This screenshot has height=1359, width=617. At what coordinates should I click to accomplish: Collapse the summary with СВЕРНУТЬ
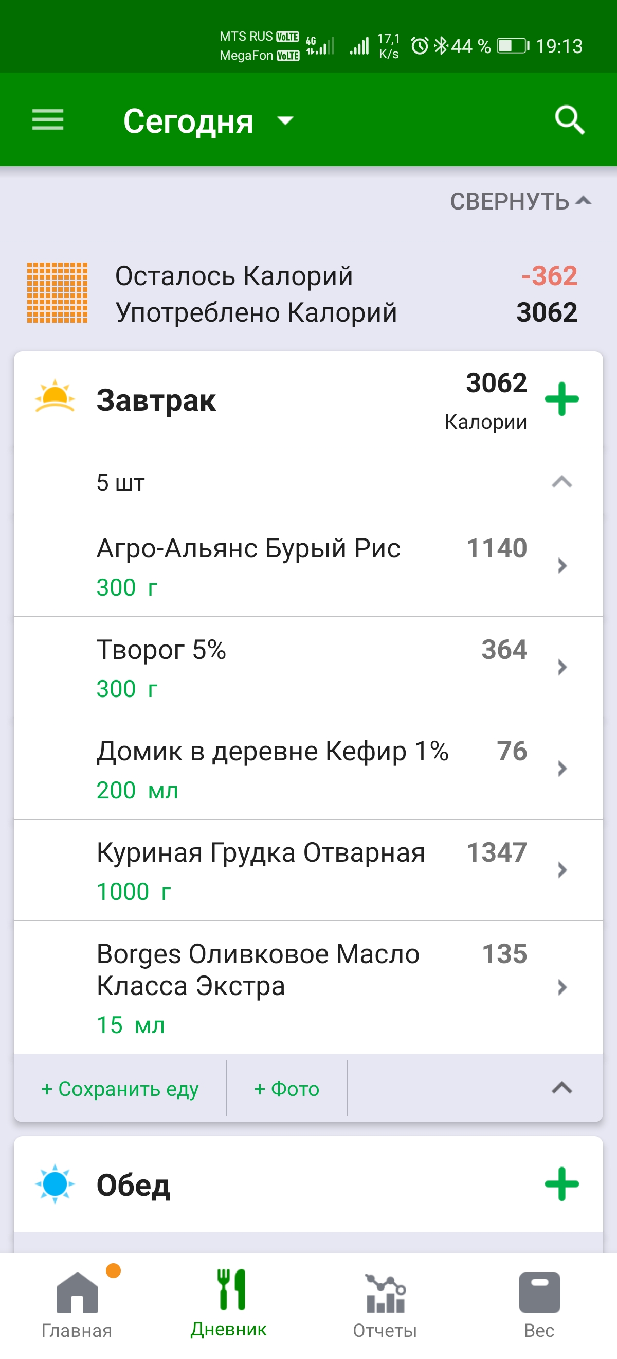[520, 201]
